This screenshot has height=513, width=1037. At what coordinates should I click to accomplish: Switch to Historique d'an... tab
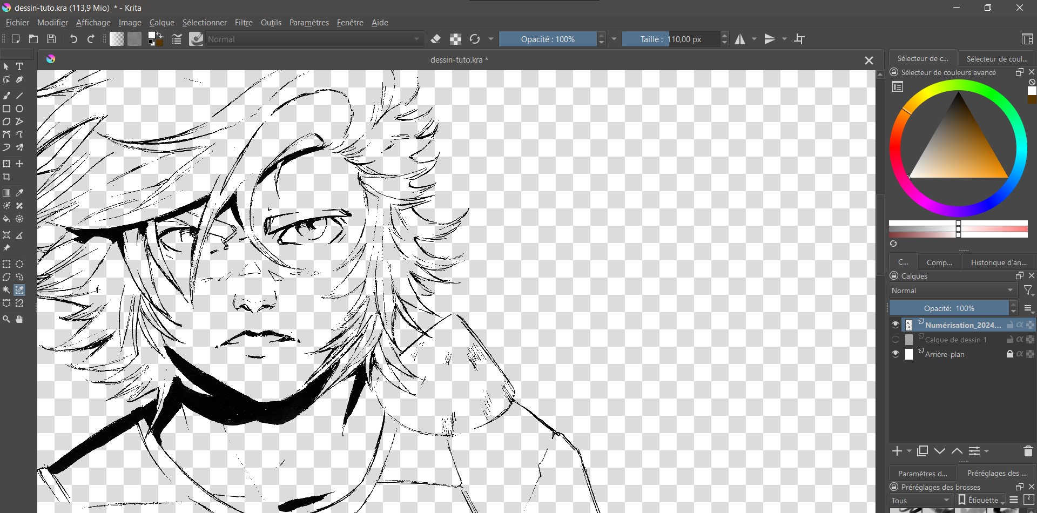tap(998, 262)
